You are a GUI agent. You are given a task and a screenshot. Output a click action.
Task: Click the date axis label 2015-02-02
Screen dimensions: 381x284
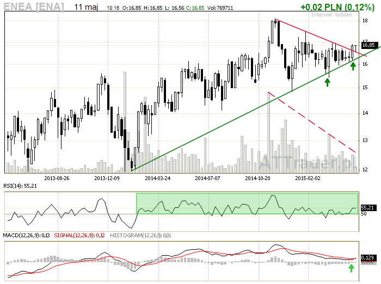308,178
